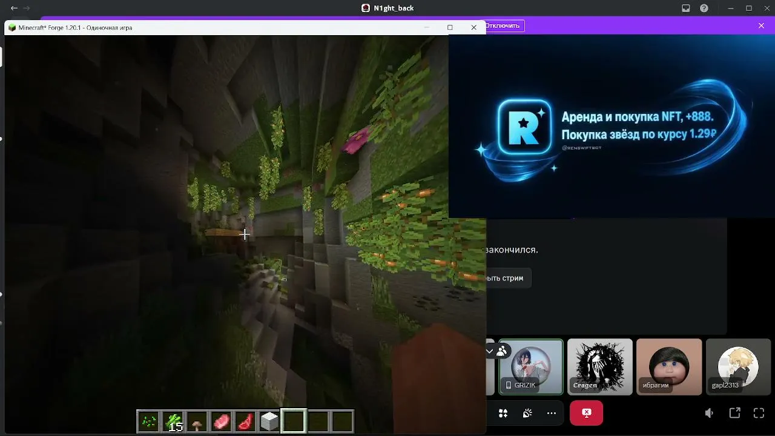Select ибрагим's participant tile
Viewport: 775px width, 436px height.
point(669,366)
